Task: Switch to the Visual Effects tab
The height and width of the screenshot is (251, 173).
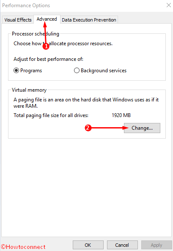Action: click(x=18, y=20)
